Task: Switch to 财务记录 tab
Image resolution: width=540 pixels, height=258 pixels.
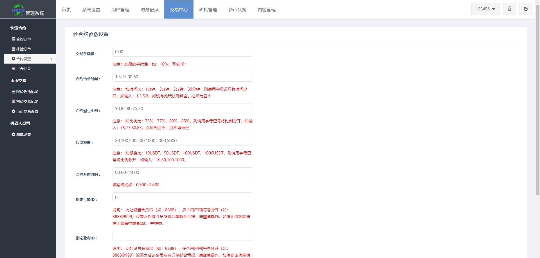Action: [x=149, y=10]
